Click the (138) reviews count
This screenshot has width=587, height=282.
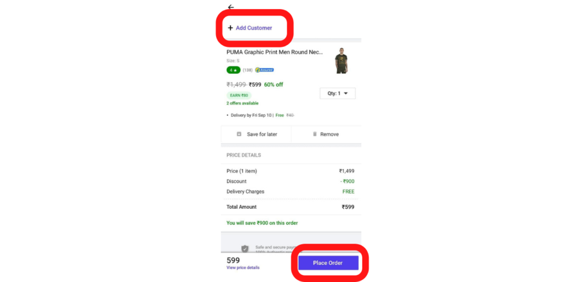248,70
